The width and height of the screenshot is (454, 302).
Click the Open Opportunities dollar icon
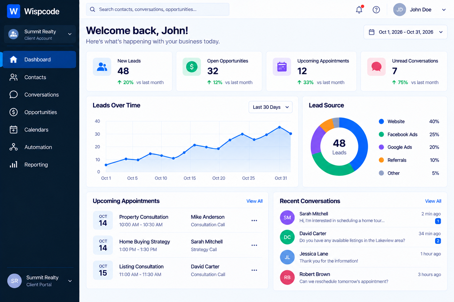coord(192,67)
